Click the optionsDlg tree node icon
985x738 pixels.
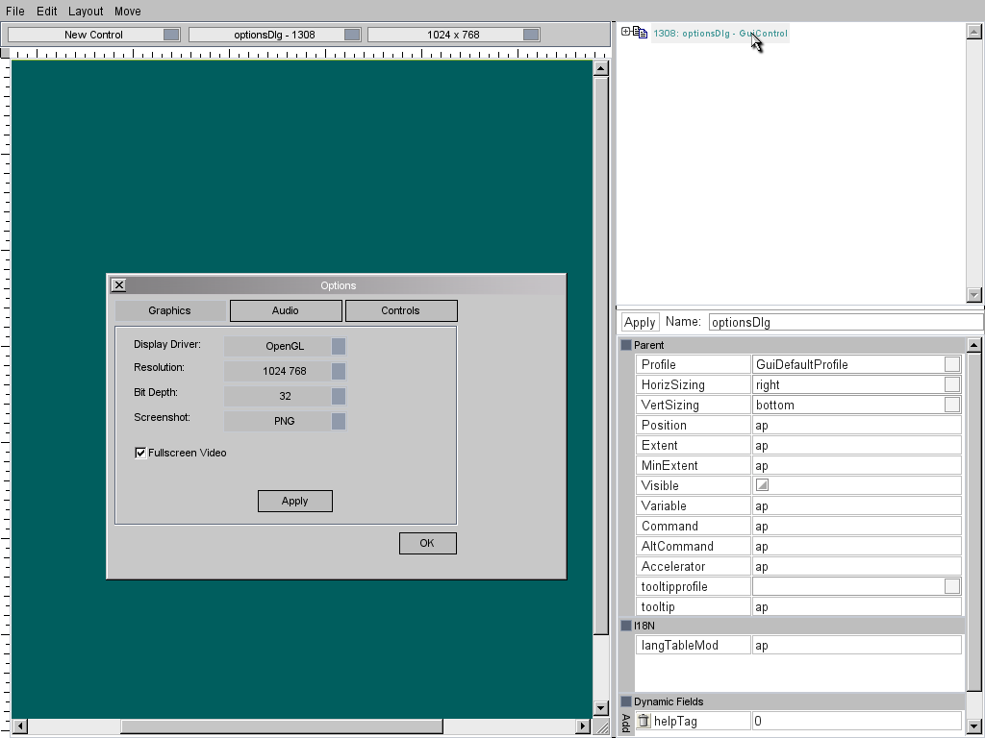coord(641,33)
